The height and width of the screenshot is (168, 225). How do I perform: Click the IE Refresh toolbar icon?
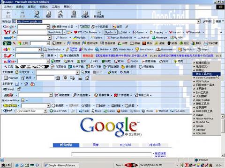coord(49,13)
